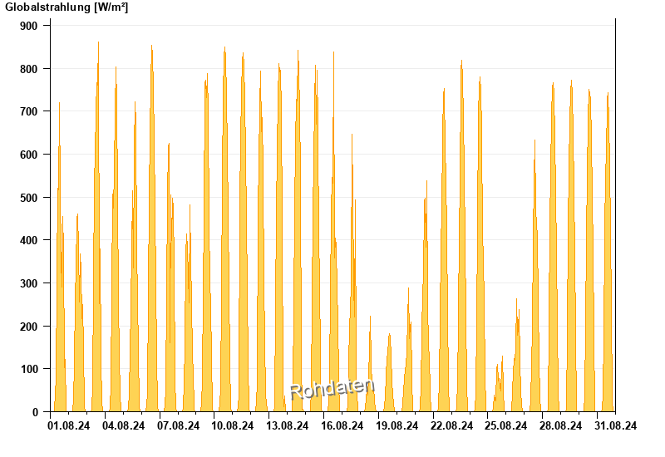Click the 22.08.24 date label
Image resolution: width=665 pixels, height=457 pixels.
tap(451, 426)
